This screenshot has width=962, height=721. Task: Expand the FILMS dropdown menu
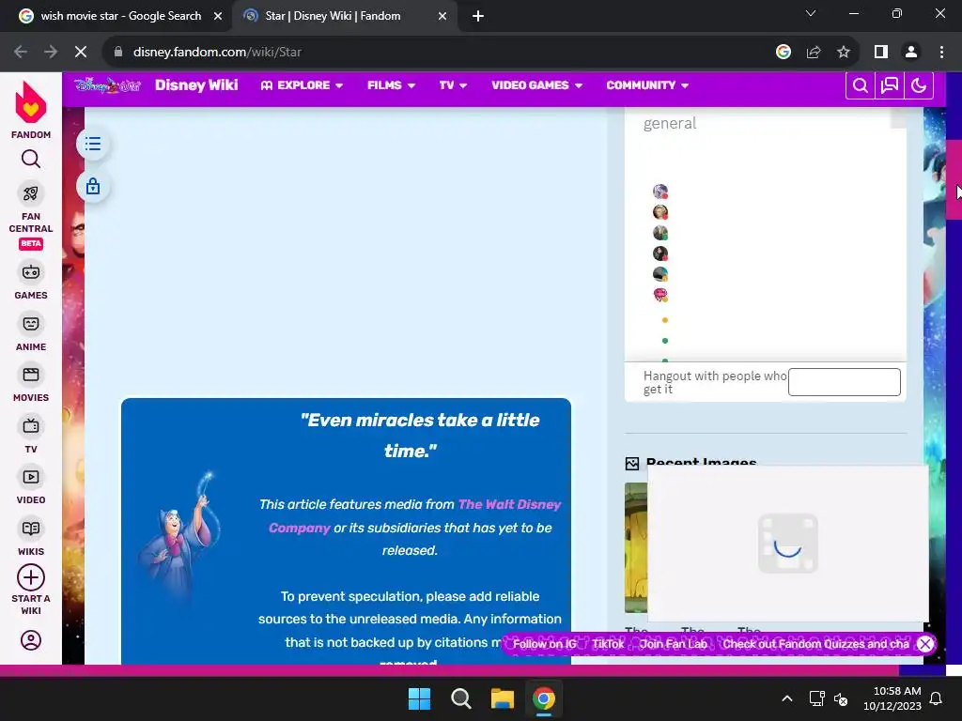(x=391, y=85)
